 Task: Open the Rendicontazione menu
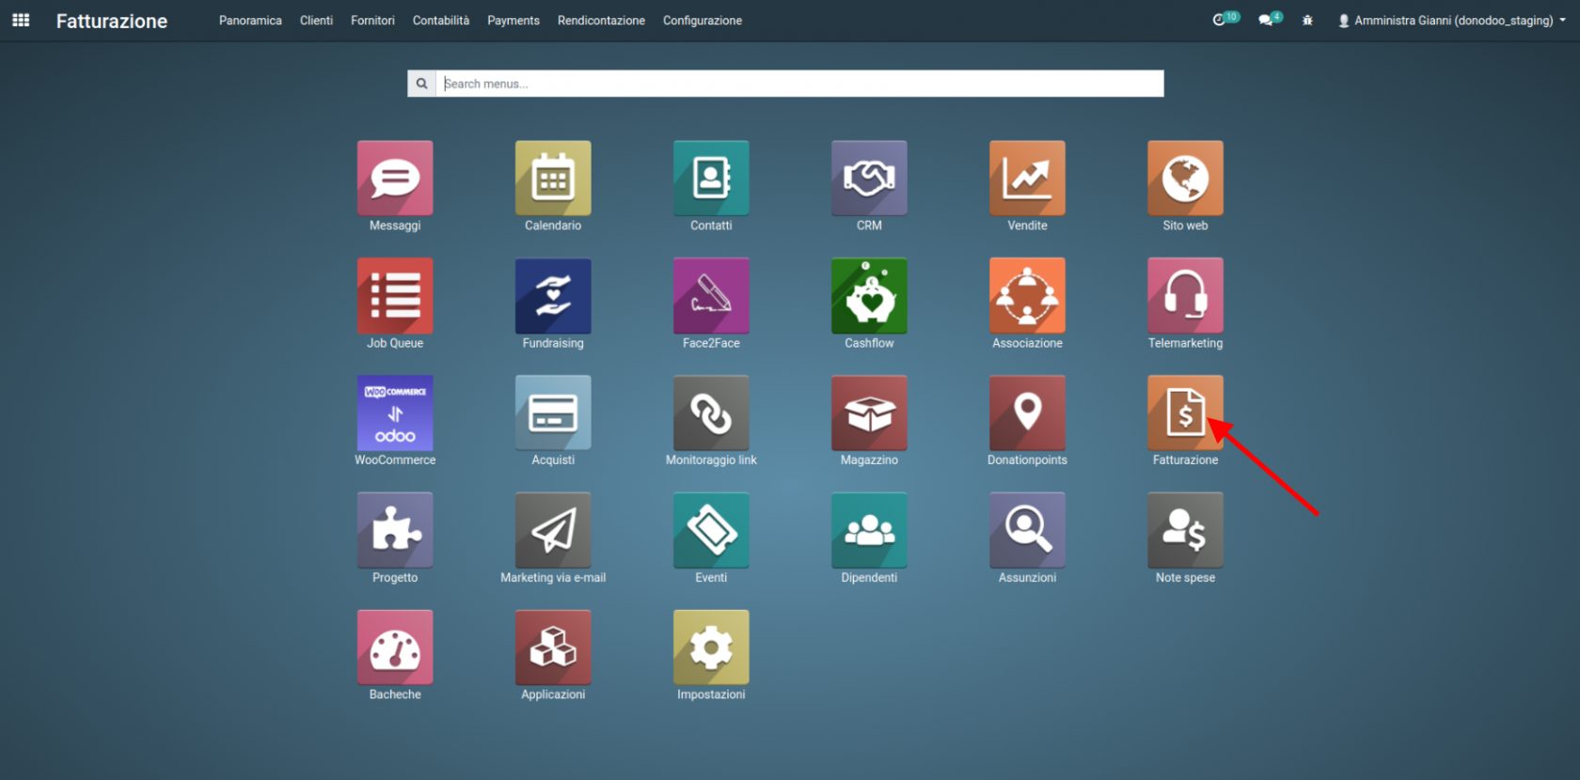pos(601,21)
